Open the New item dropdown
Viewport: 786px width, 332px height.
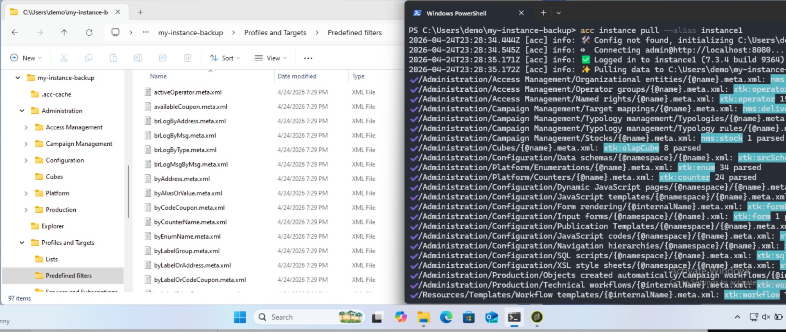tap(26, 58)
